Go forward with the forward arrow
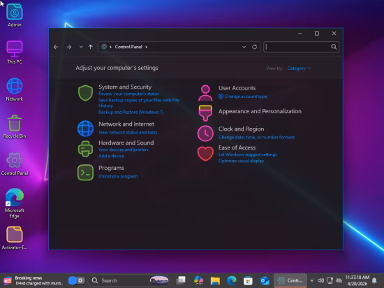384x288 pixels. click(69, 47)
